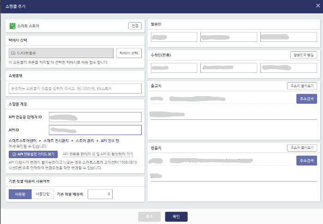Screen dimensions: 323x224
Task: Close the 쇼핑몰 추가 dialog with the X
Action: pos(317,6)
